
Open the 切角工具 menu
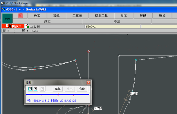click(x=101, y=16)
